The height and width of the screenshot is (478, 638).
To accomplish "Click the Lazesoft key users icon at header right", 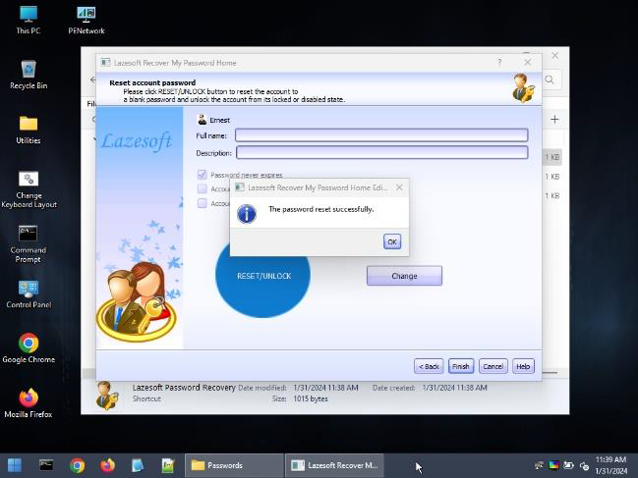I will tap(523, 87).
